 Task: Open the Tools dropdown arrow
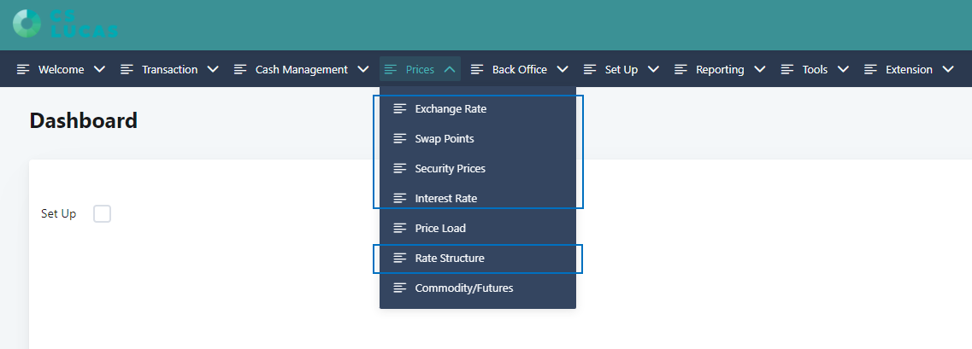[x=843, y=70]
